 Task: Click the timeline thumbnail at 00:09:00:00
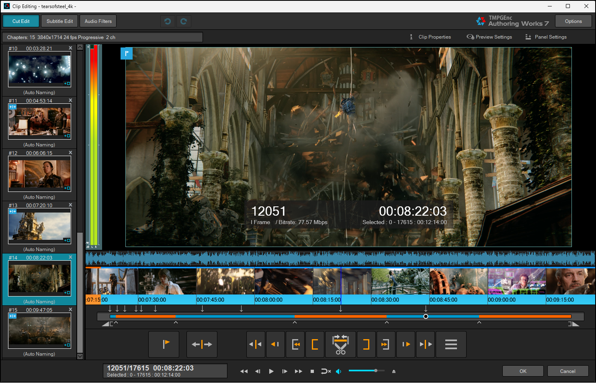coord(517,282)
